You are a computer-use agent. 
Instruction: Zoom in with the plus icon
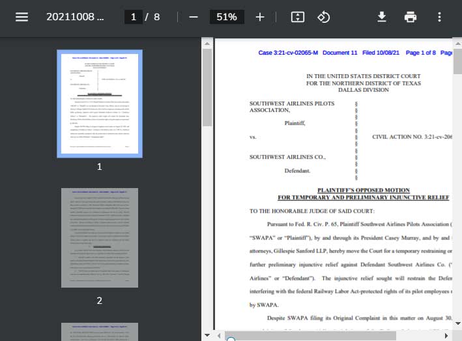point(260,17)
